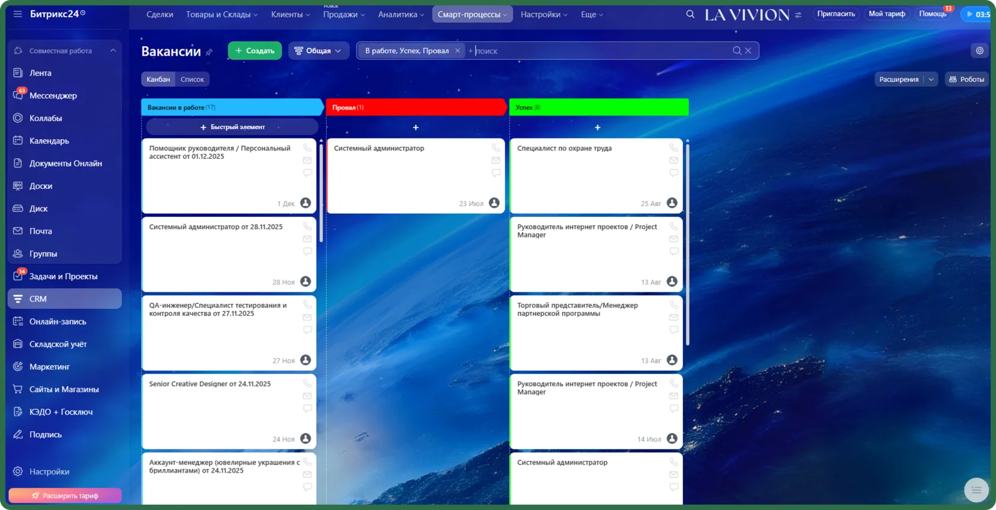Expand the Товары и Склады menu
This screenshot has width=996, height=510.
pyautogui.click(x=222, y=14)
